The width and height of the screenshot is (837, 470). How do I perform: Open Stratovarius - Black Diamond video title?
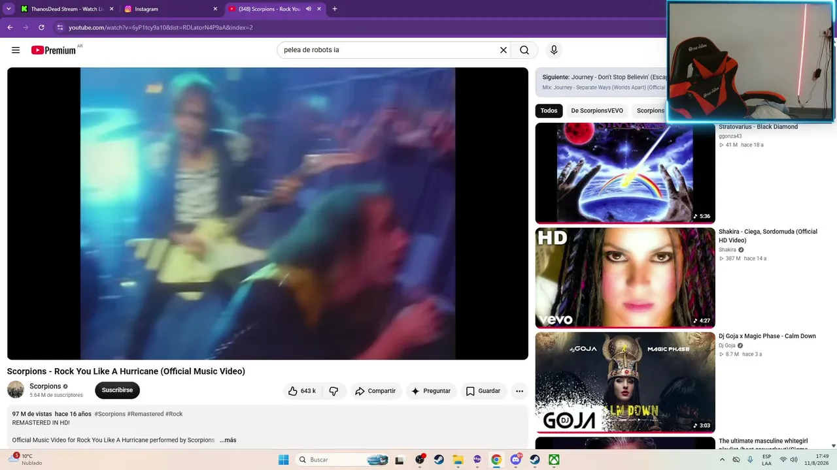tap(758, 127)
